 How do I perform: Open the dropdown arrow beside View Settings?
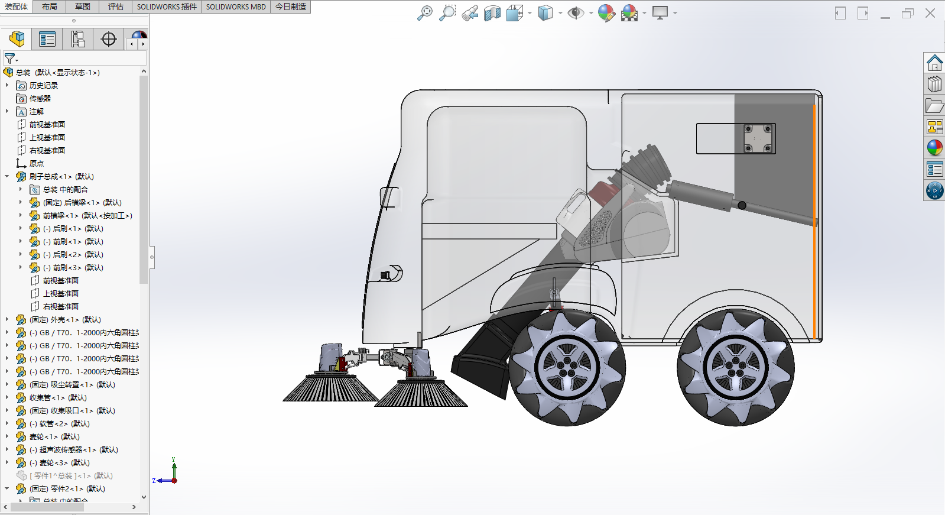(x=675, y=13)
